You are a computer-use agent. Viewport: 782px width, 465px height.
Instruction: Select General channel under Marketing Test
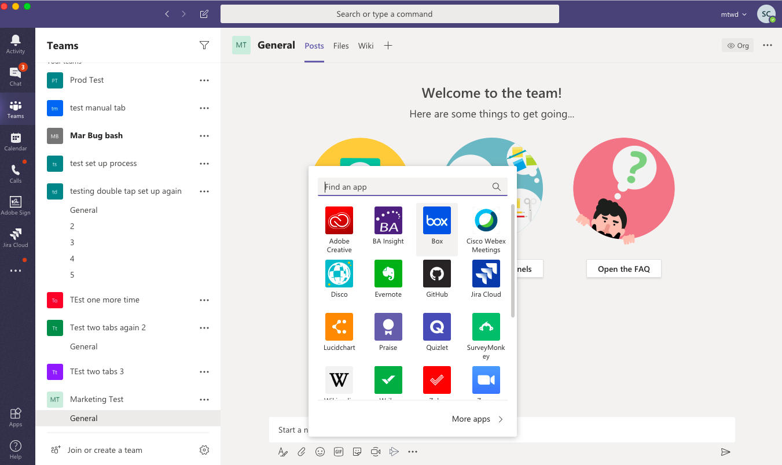pos(128,418)
